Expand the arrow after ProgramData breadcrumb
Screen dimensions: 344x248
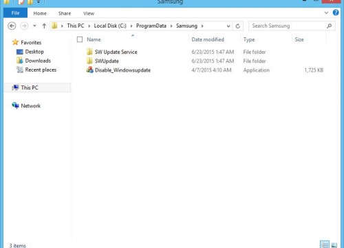(171, 26)
